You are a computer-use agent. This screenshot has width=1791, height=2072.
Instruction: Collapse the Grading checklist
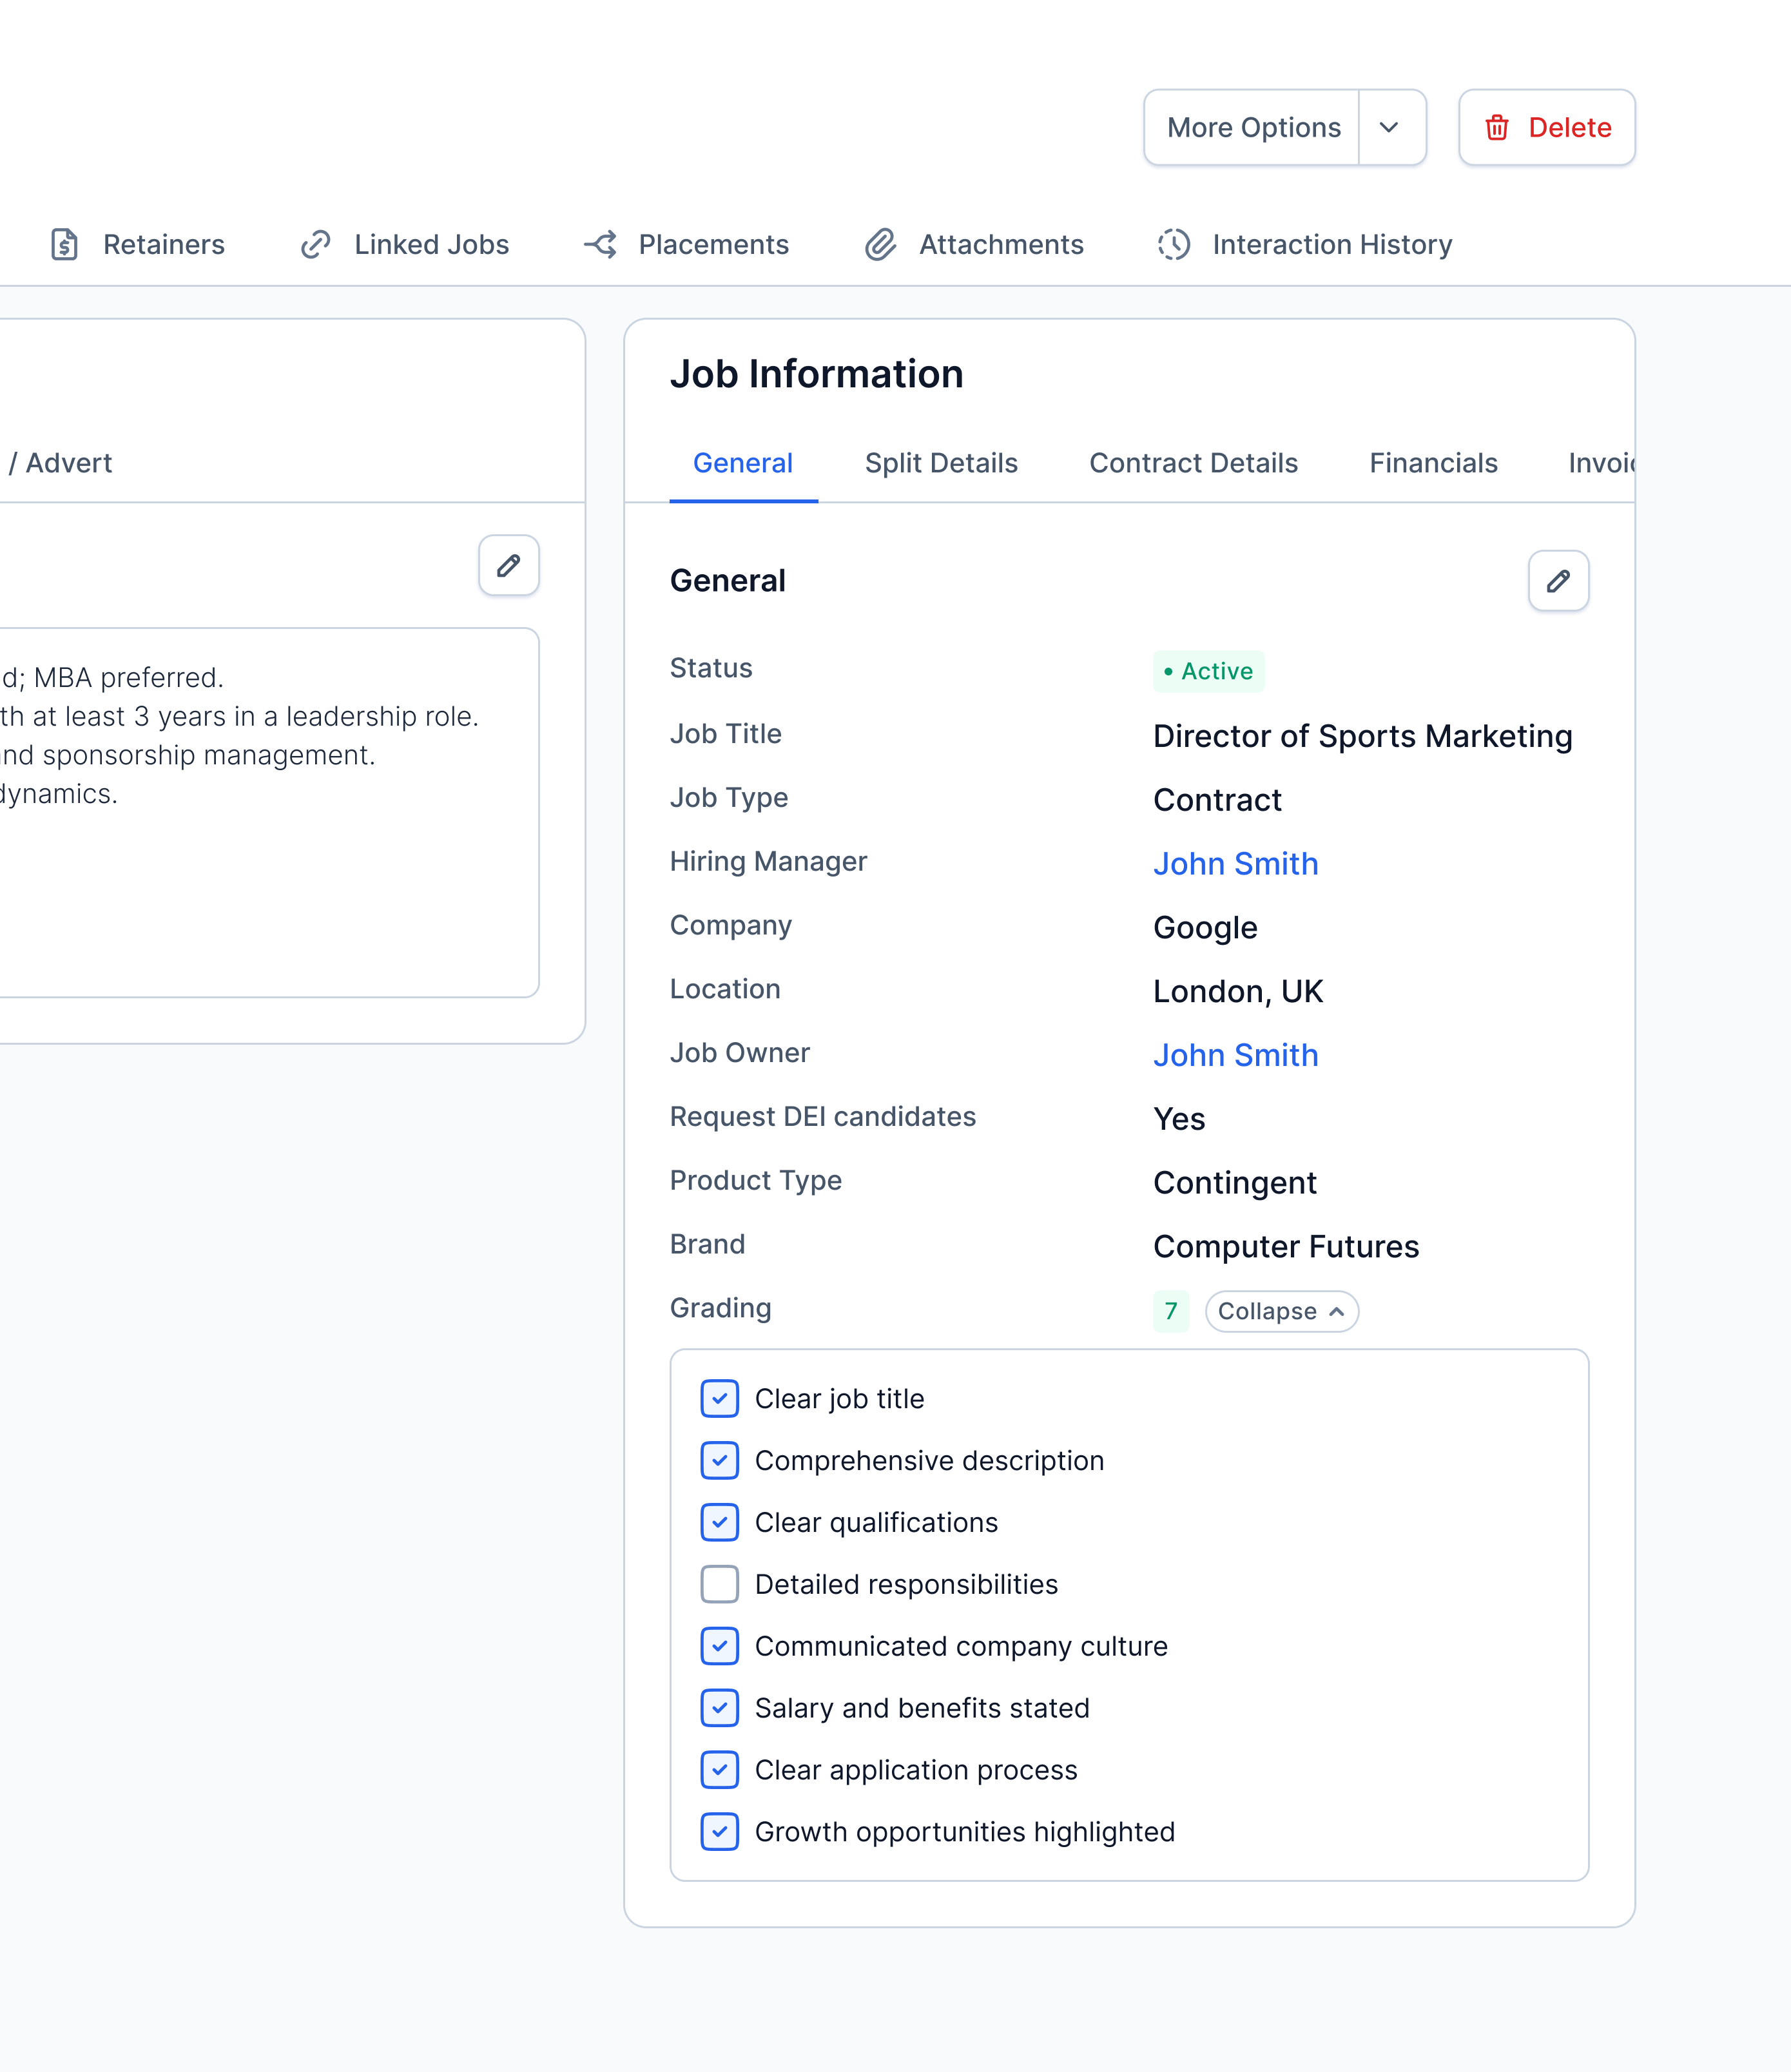1281,1311
